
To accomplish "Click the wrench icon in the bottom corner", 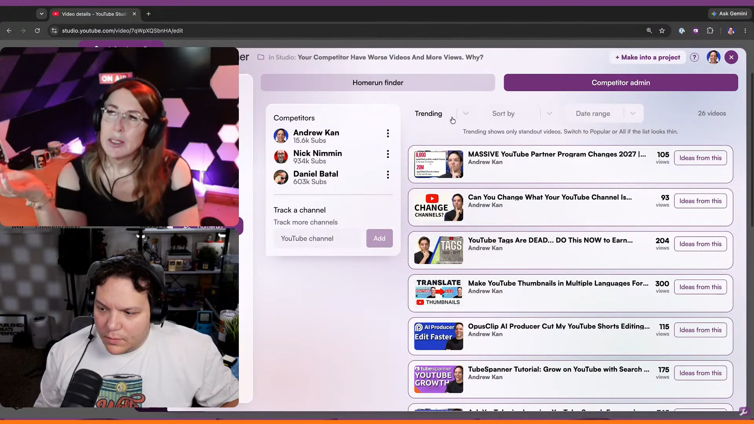I will click(x=744, y=412).
